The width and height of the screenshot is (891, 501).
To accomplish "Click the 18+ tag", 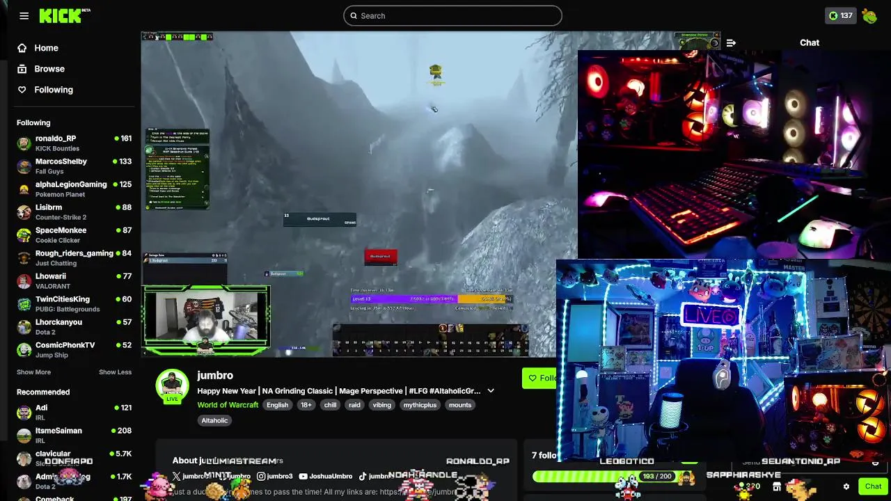I will coord(306,405).
